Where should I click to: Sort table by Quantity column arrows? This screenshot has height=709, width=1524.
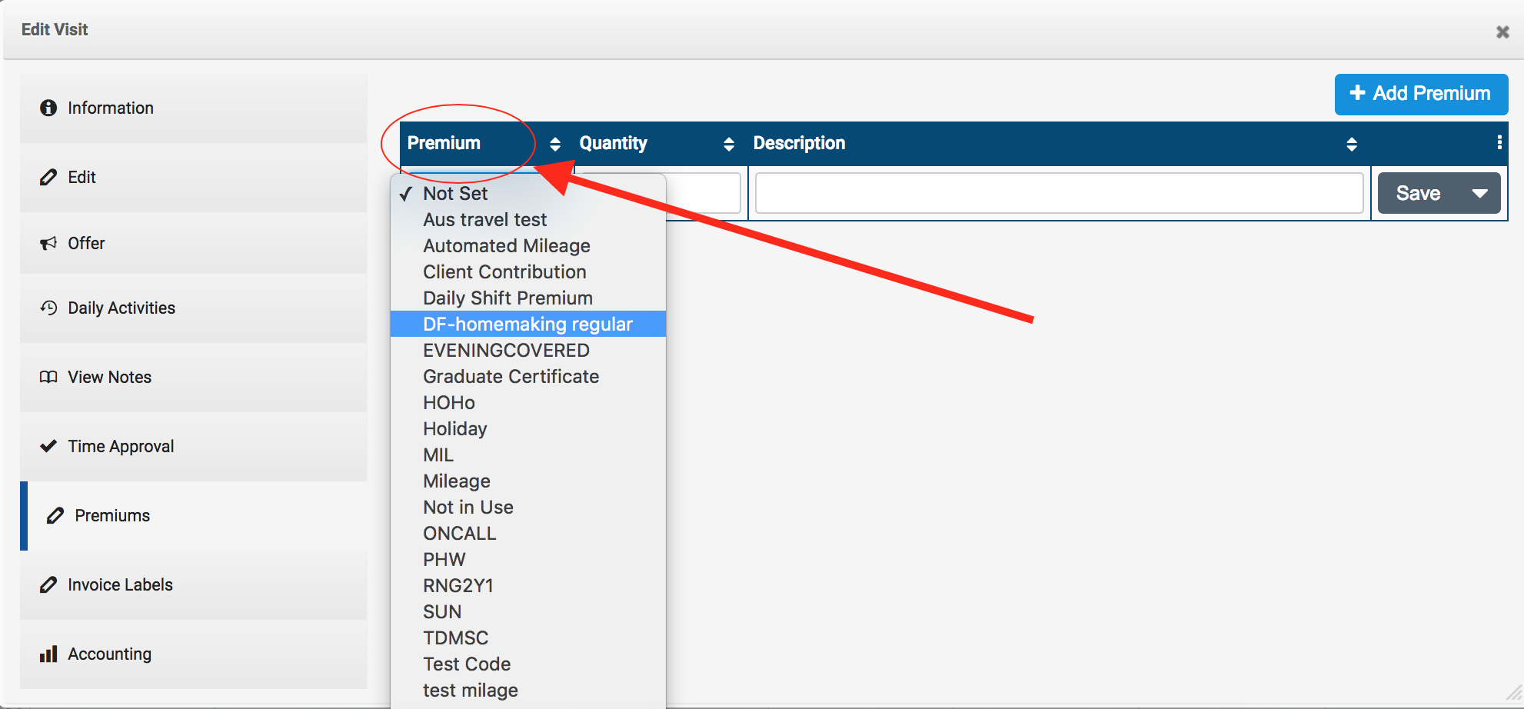pyautogui.click(x=728, y=144)
